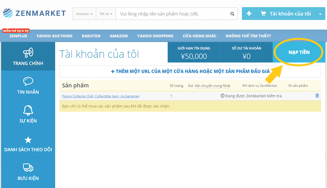Open the YAHOO SHOPPING menu item

coord(155,36)
